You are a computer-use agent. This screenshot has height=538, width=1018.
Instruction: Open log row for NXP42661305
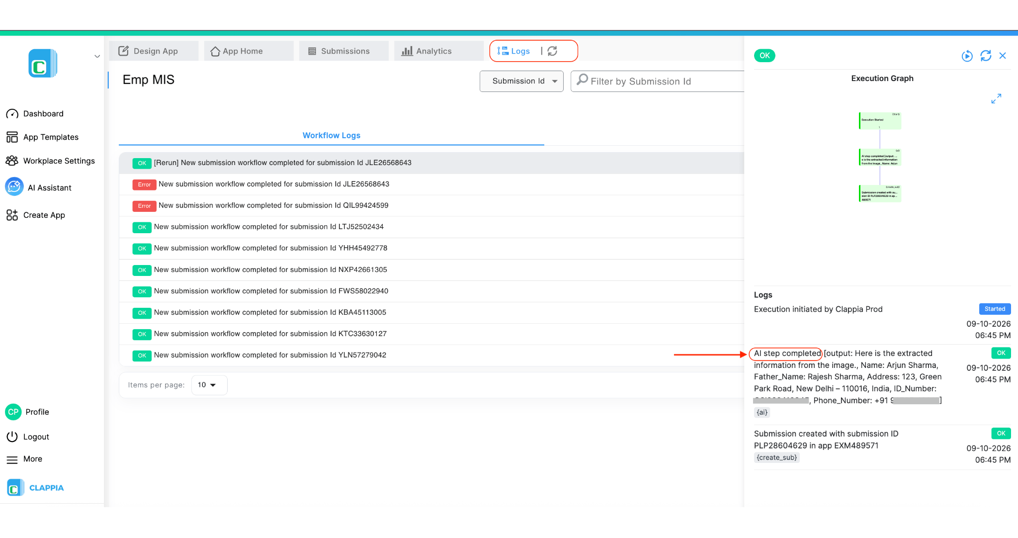pos(431,270)
